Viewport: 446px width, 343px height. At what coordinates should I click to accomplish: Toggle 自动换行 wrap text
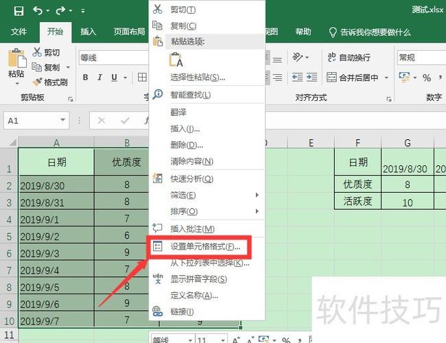(349, 58)
